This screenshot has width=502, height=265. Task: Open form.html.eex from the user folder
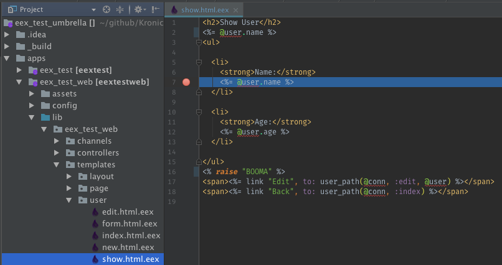click(129, 224)
